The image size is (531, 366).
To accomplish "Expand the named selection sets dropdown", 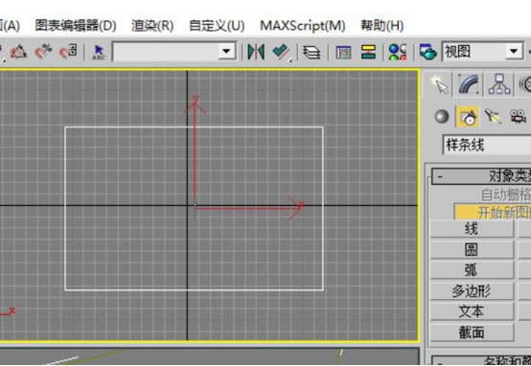I will pos(226,52).
